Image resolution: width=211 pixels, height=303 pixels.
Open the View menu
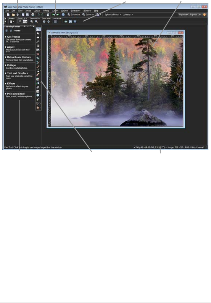[x=20, y=11]
